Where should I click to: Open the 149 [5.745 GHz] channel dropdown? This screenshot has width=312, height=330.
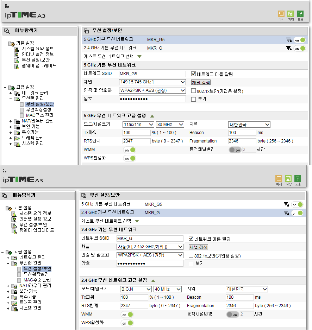(152, 82)
